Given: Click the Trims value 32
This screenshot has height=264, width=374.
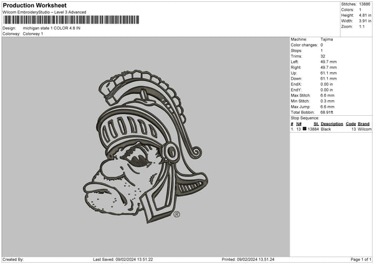Looking at the screenshot, I should [323, 56].
